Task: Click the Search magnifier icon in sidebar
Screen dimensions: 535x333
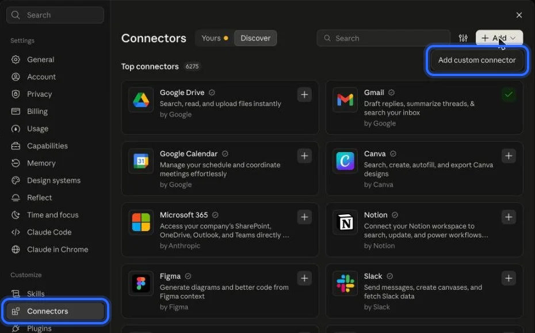Action: tap(16, 15)
